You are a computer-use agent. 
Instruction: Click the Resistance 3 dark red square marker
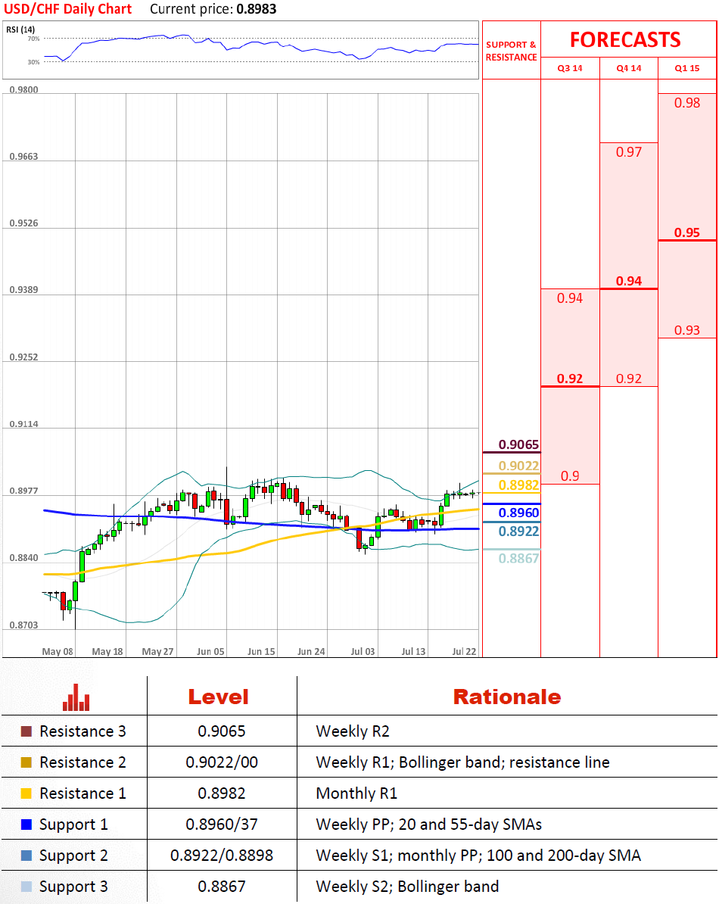(26, 731)
